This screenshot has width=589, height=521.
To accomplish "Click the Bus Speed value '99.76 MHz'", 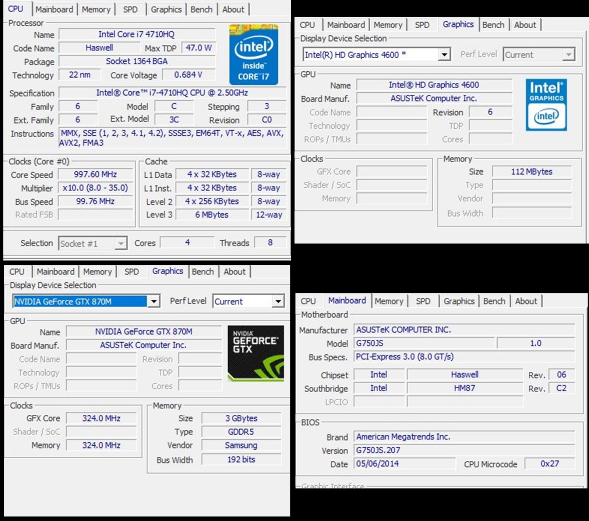I will point(95,201).
